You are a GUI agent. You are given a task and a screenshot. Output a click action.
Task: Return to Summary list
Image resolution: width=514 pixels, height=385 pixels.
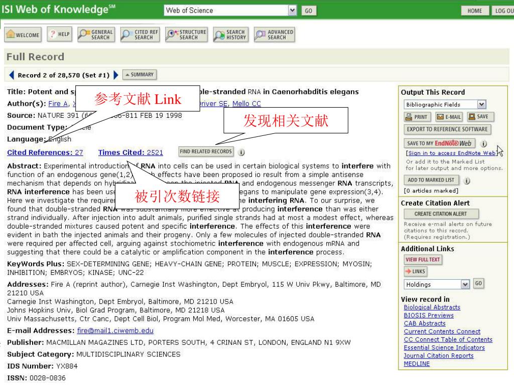pos(140,75)
